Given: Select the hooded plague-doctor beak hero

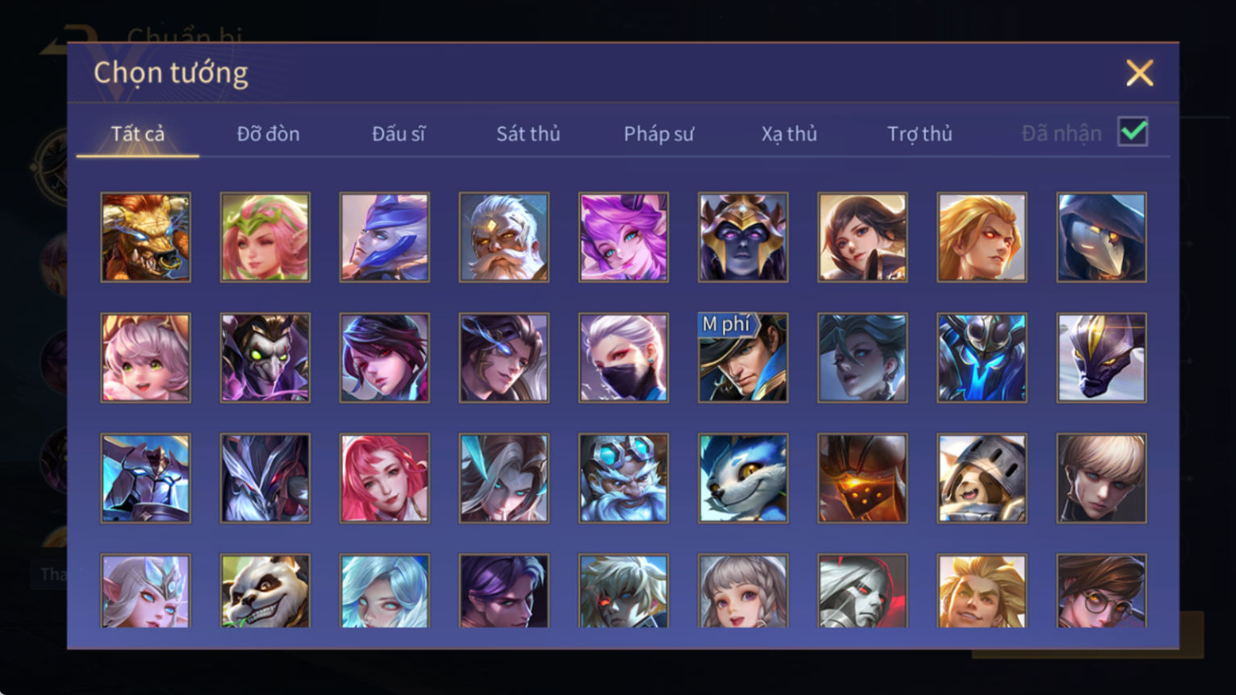Looking at the screenshot, I should [1101, 237].
